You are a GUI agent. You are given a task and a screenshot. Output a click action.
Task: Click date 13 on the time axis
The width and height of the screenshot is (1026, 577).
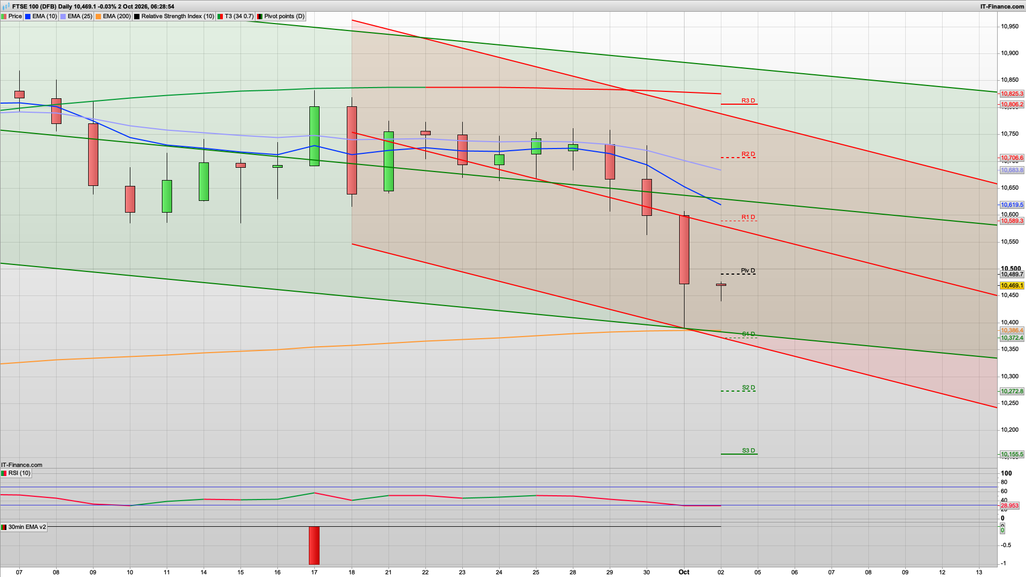click(x=979, y=572)
